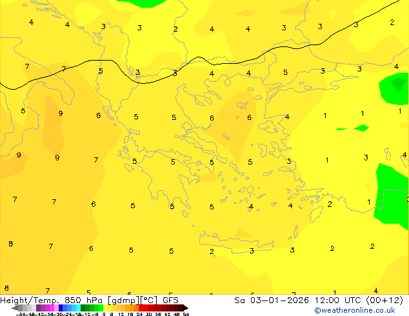Click the 'GFS' model label
The width and height of the screenshot is (409, 316).
click(x=170, y=301)
